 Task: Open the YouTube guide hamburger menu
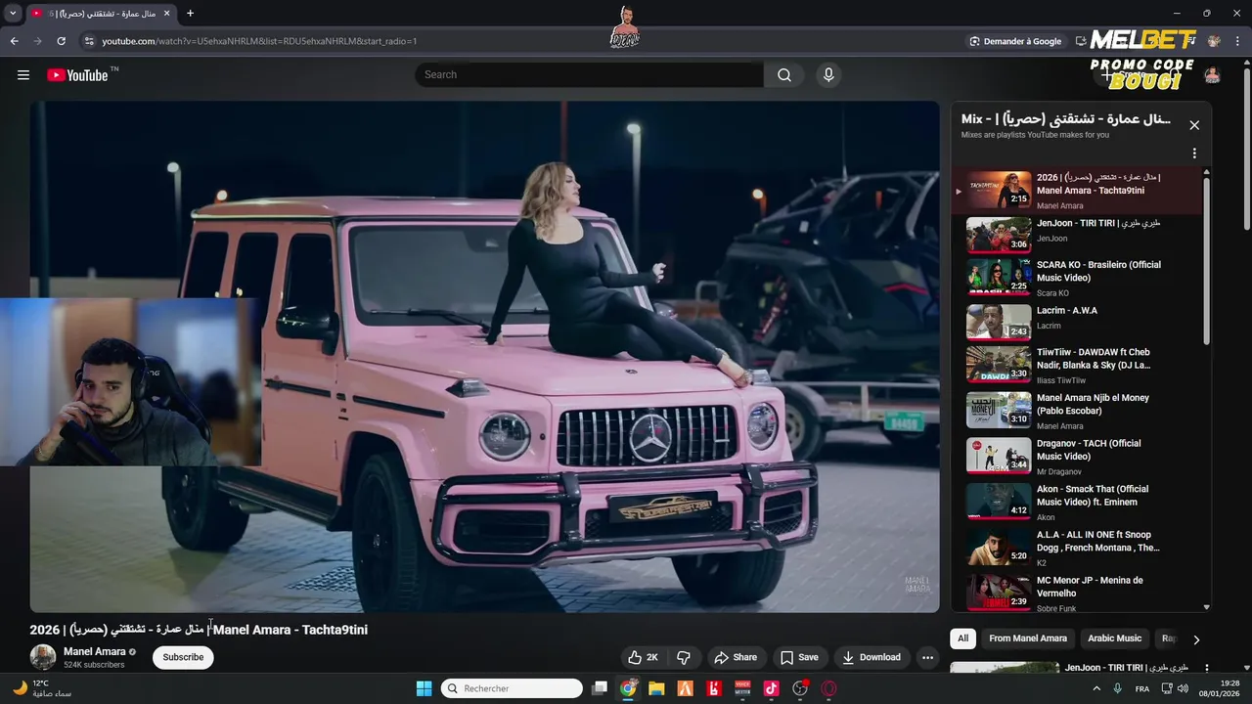(23, 75)
